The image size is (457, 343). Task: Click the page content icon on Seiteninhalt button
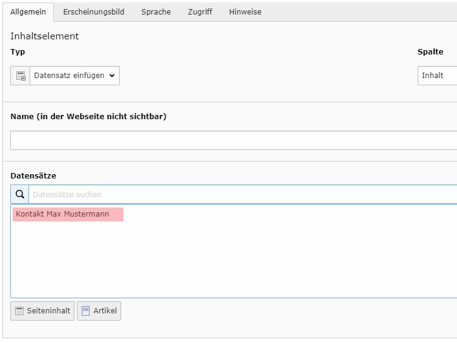(x=19, y=311)
